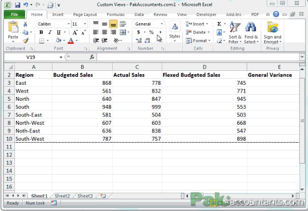308x211 pixels.
Task: Toggle Italic formatting
Action: [50, 32]
